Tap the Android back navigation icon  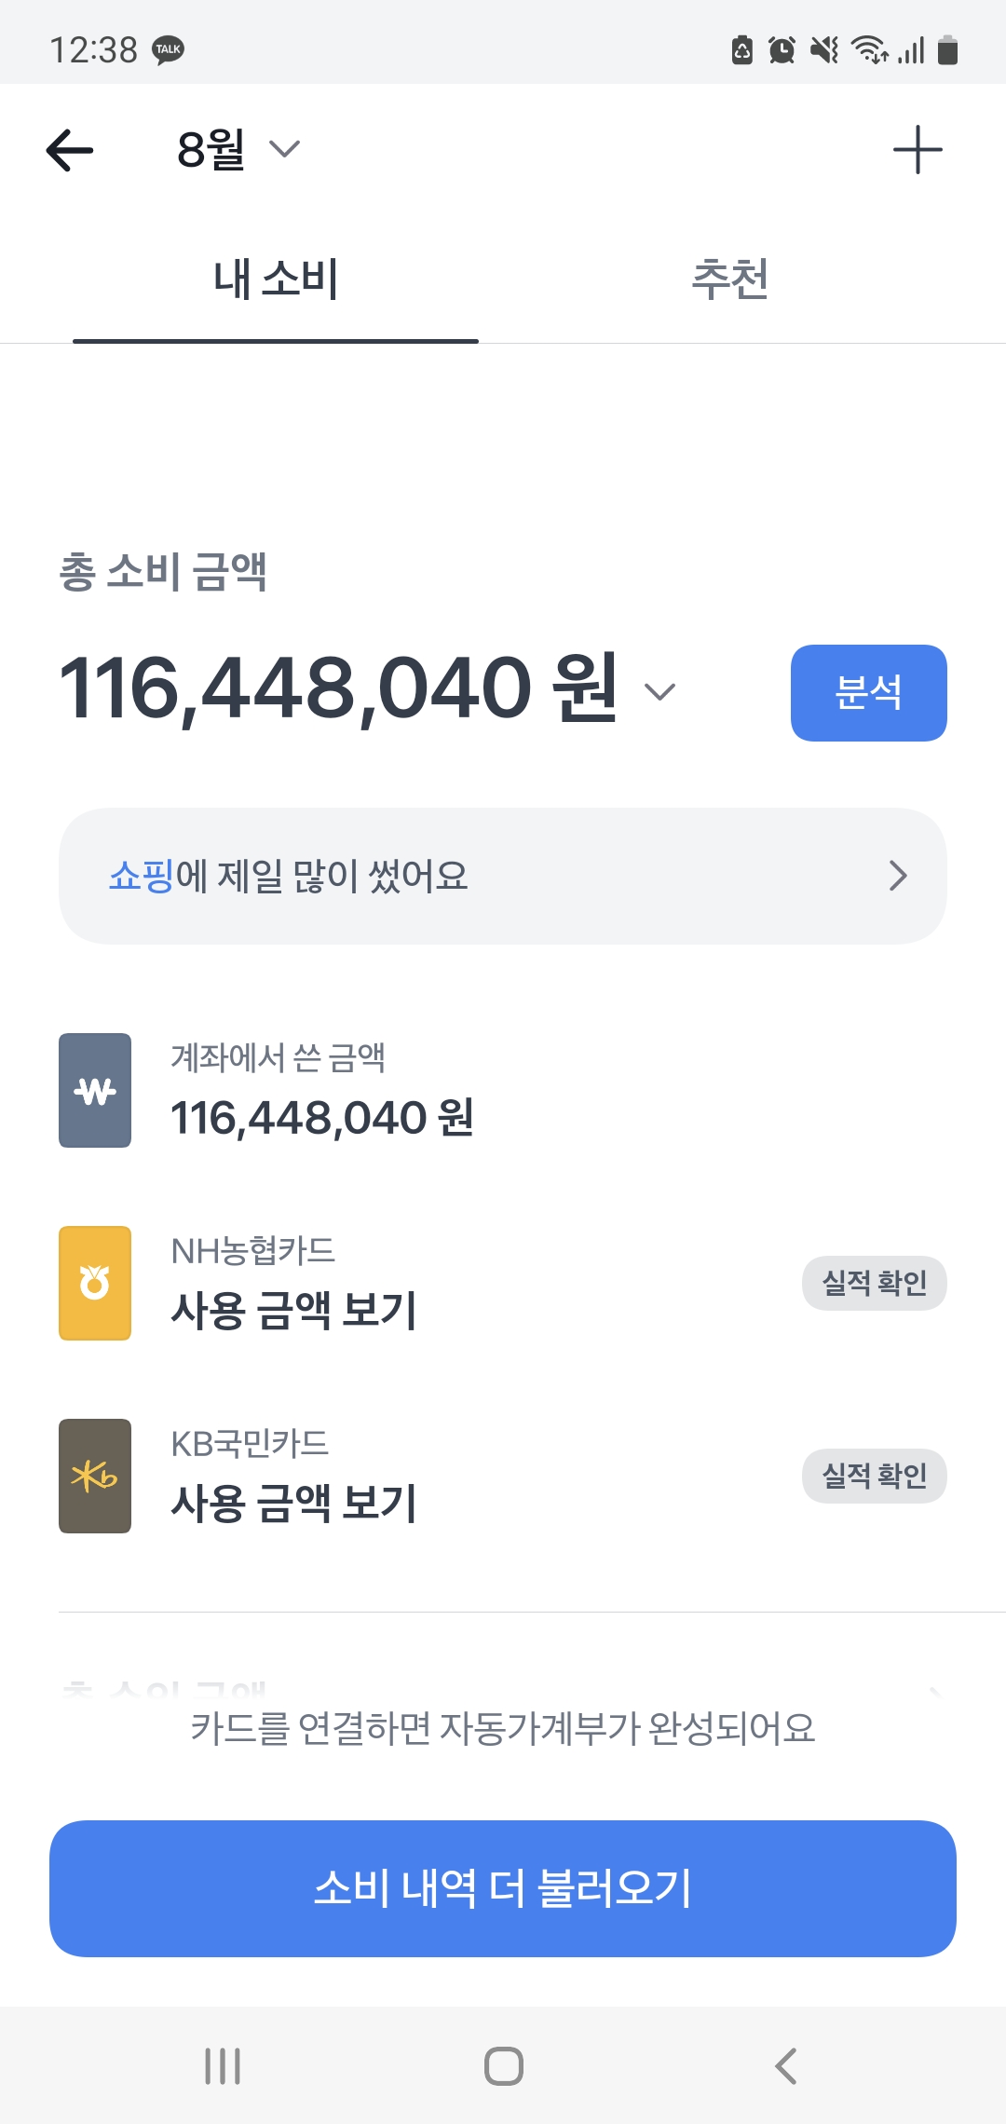[786, 2065]
